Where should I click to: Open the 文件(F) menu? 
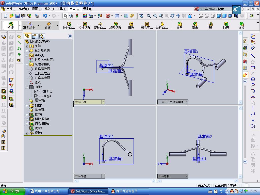tap(11, 9)
